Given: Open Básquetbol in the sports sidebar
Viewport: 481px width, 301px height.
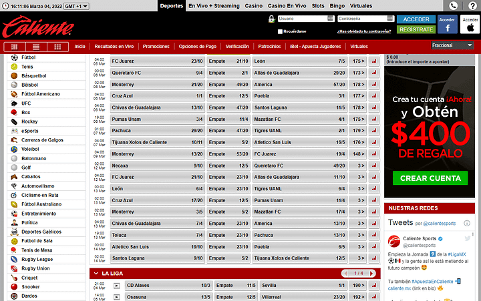Looking at the screenshot, I should (x=46, y=75).
